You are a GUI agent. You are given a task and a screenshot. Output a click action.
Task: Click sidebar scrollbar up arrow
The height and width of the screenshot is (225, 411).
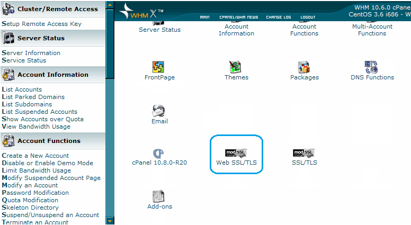click(110, 5)
